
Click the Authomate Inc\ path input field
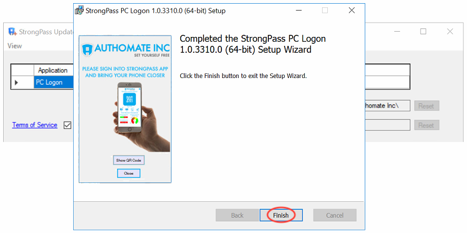click(x=387, y=105)
